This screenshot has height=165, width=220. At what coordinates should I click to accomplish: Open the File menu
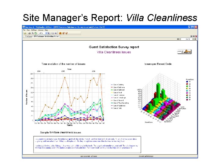pos(24,30)
